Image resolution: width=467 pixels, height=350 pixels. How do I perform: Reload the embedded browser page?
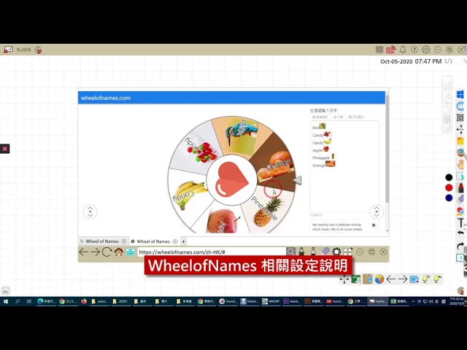coord(107,252)
